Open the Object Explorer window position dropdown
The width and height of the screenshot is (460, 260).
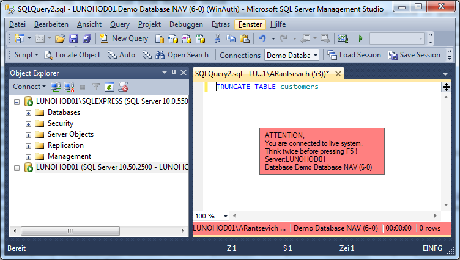[165, 73]
